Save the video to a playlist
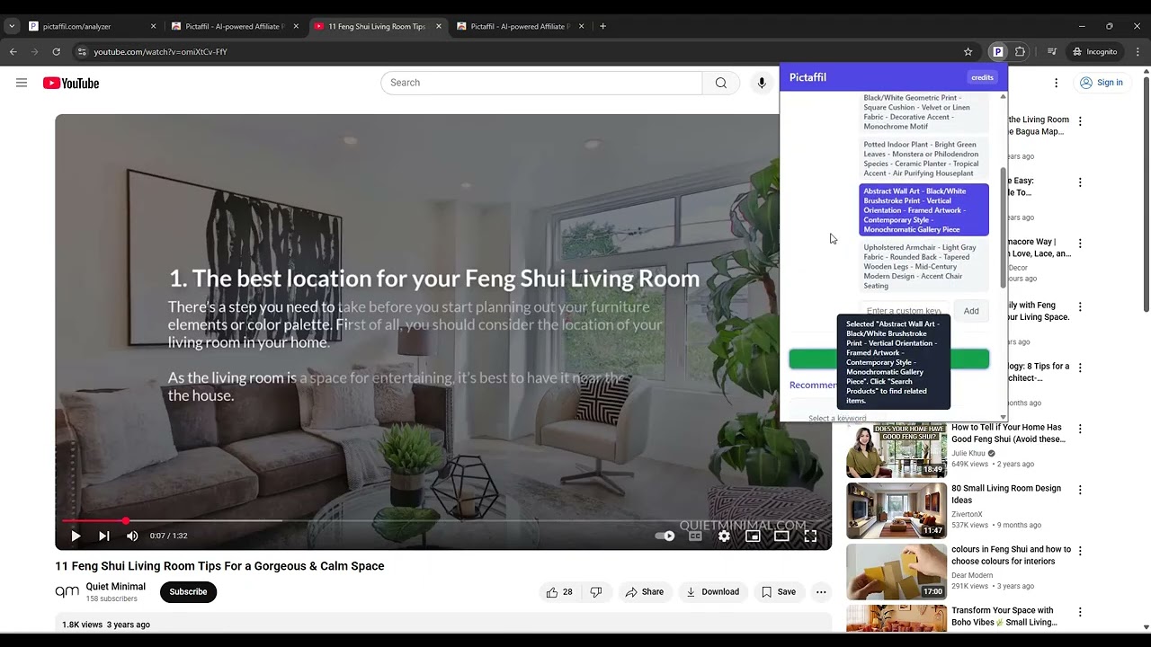Image resolution: width=1151 pixels, height=647 pixels. pyautogui.click(x=779, y=591)
